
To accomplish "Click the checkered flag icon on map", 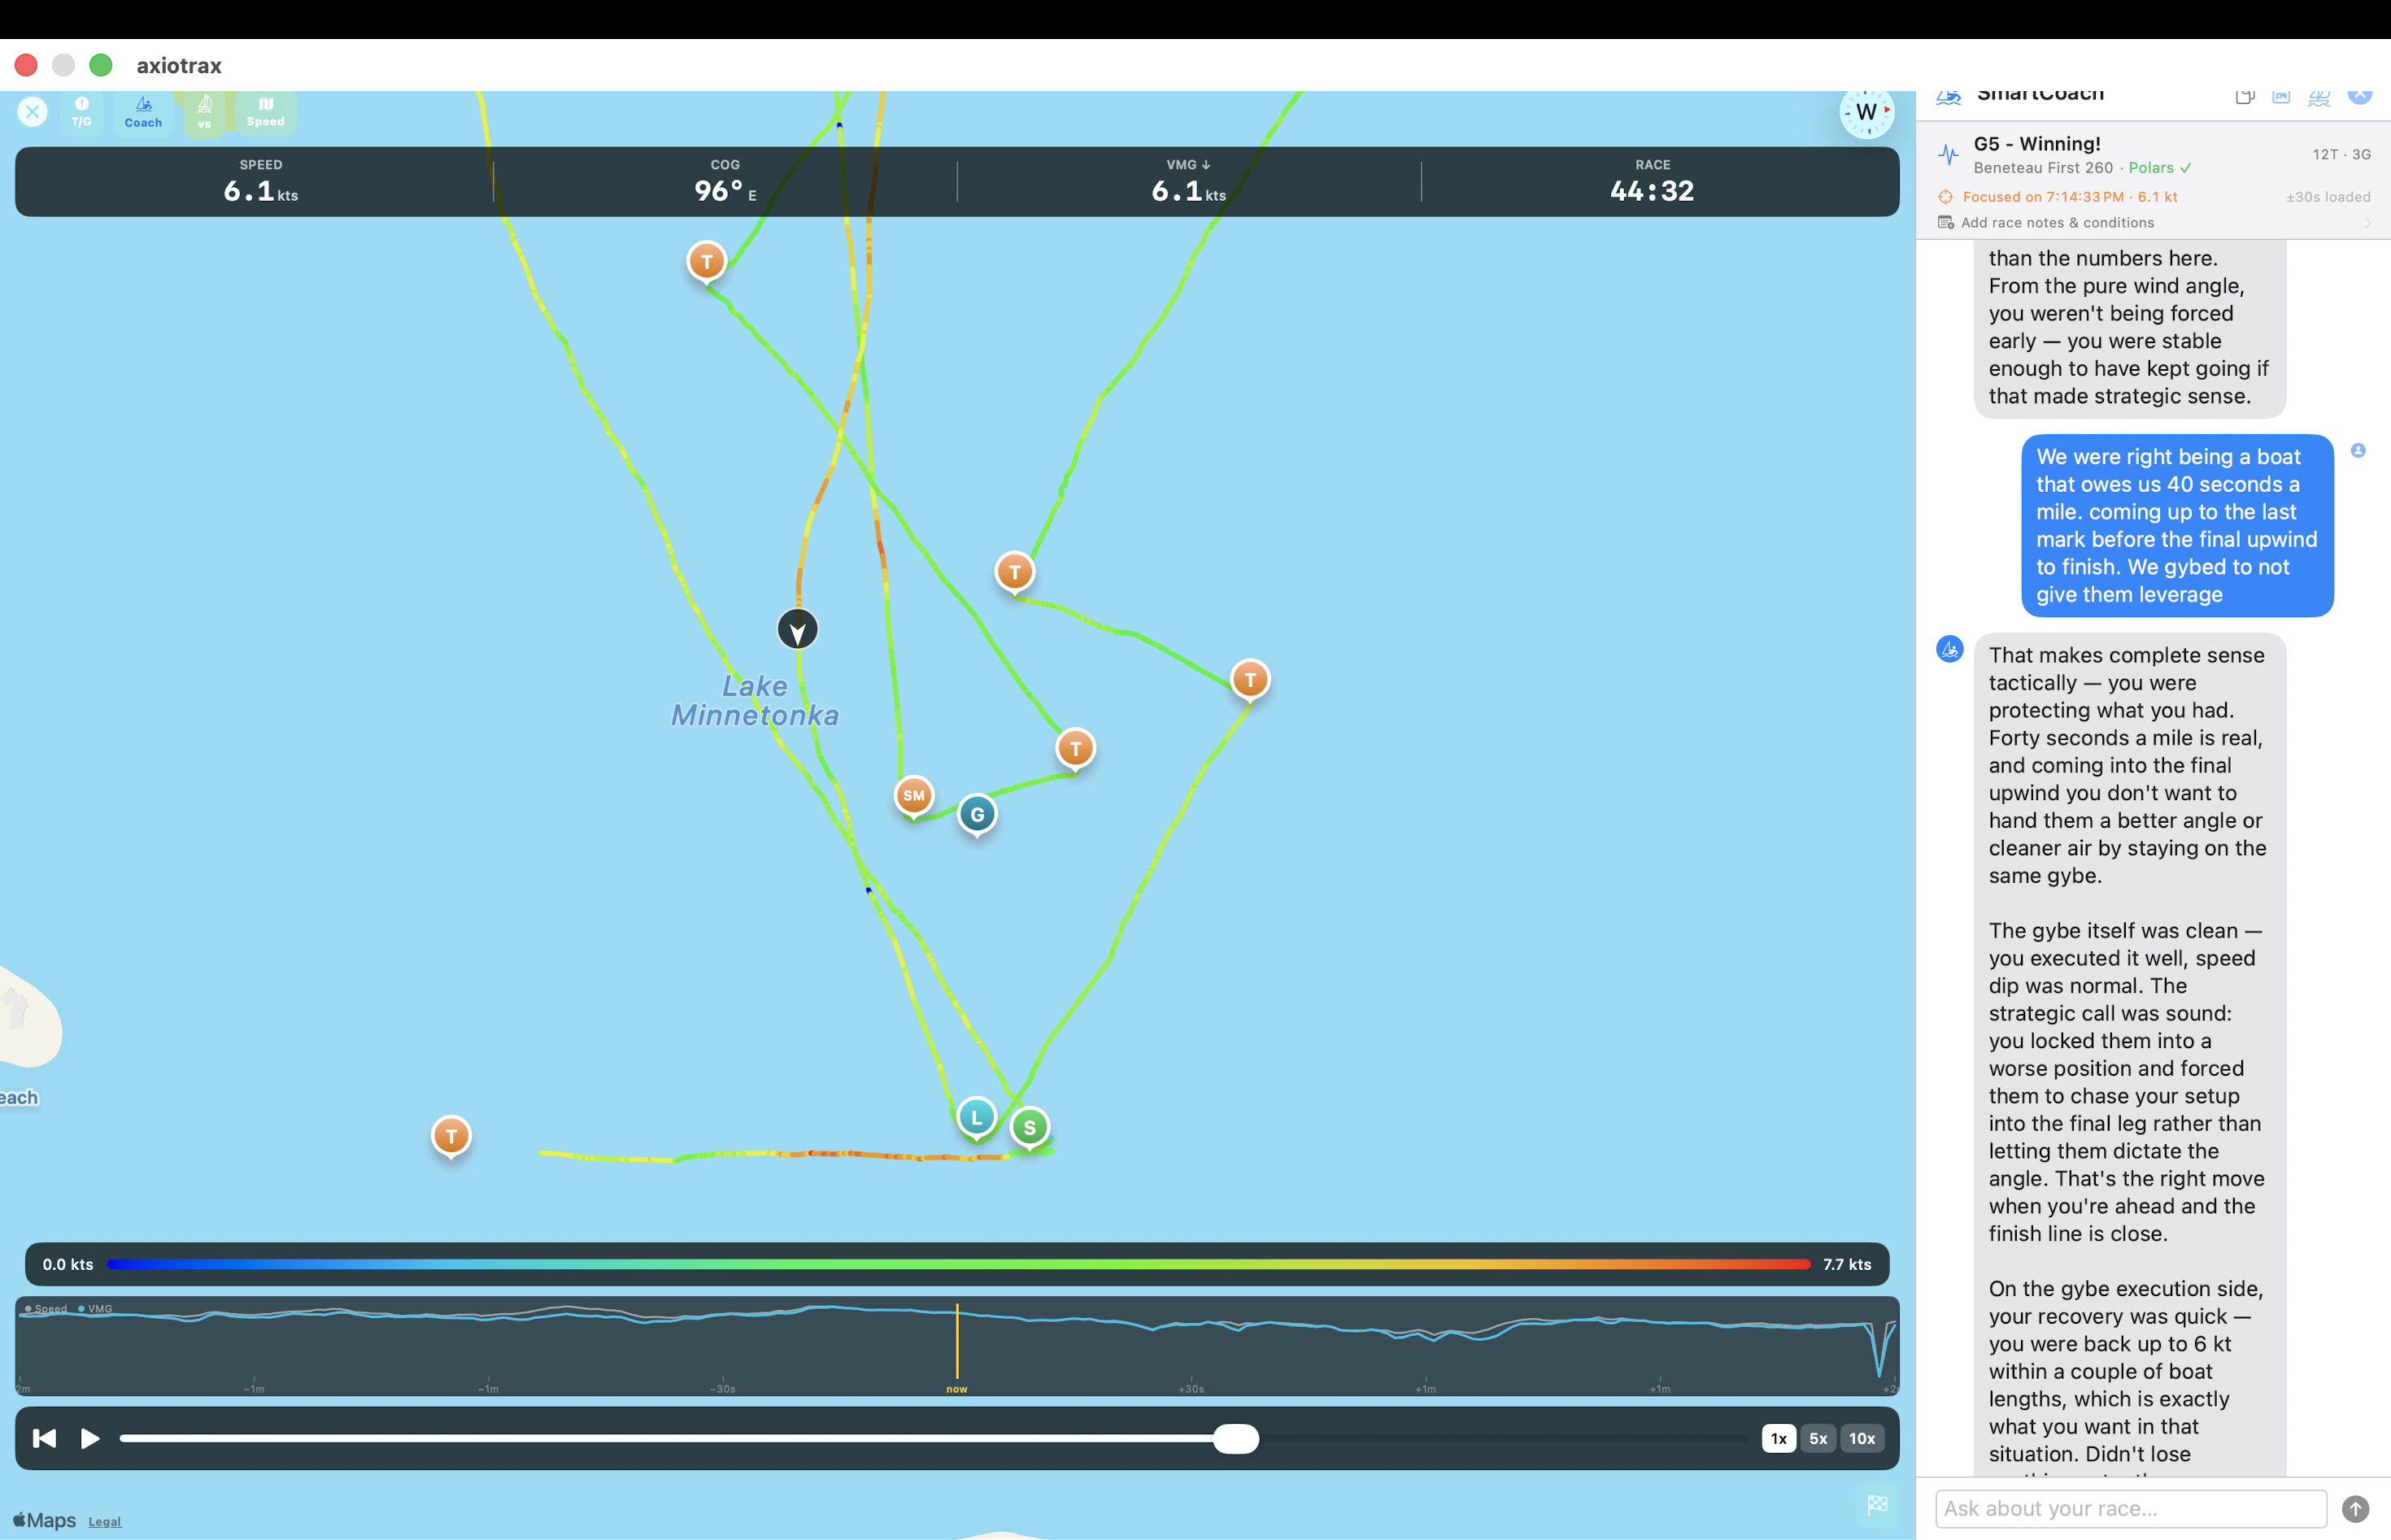I will tap(1877, 1504).
